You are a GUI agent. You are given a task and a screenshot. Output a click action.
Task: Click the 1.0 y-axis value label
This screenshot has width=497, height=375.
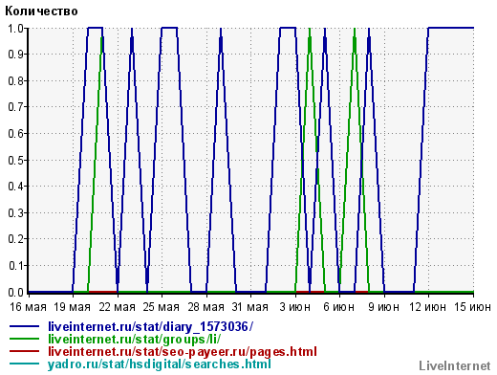point(15,29)
